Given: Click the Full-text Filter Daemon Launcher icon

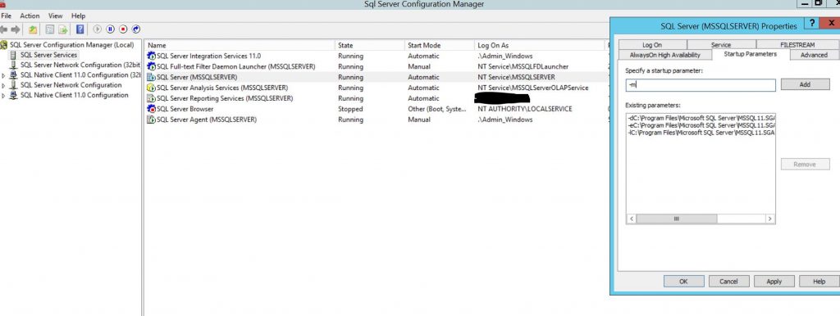Looking at the screenshot, I should (x=151, y=67).
